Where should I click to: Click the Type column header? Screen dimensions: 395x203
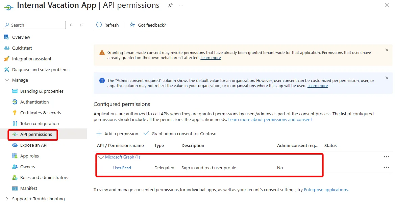pos(159,145)
